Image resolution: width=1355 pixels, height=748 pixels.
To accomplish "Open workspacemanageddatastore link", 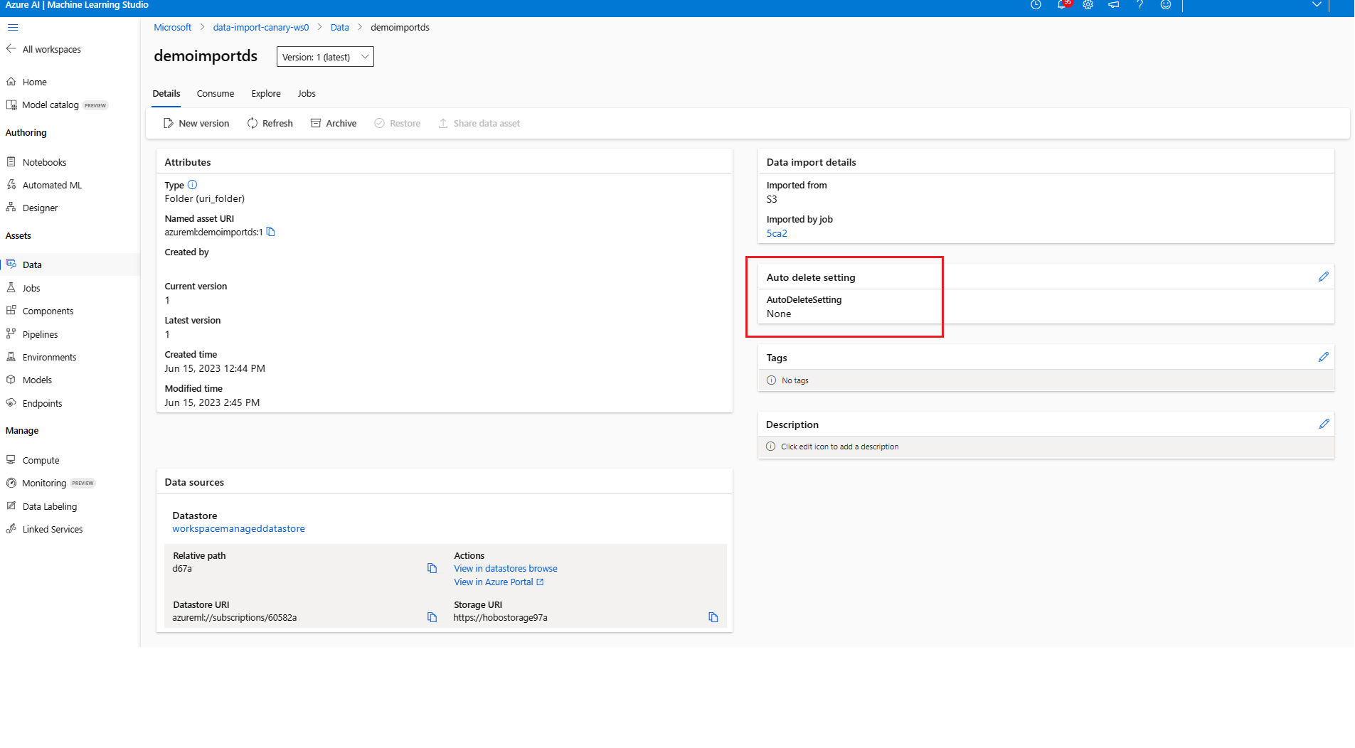I will (238, 528).
